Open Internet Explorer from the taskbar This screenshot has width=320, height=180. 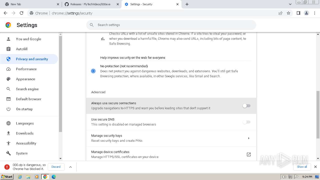[20, 177]
